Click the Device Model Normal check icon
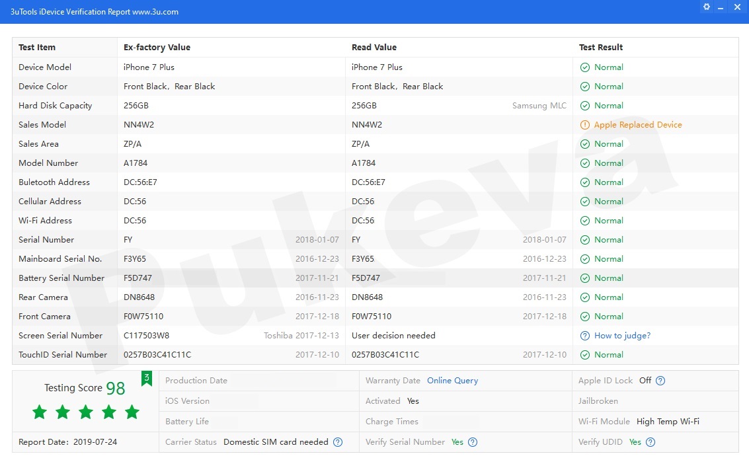The height and width of the screenshot is (458, 749). 584,67
